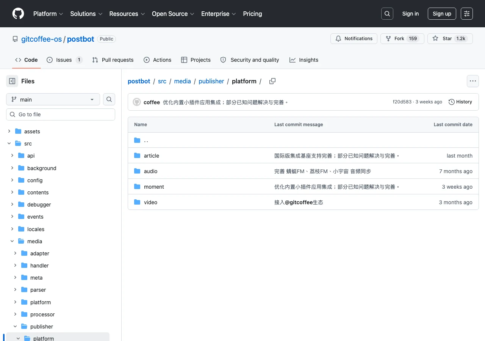Open the handler folder in tree
Image resolution: width=485 pixels, height=341 pixels.
pos(39,266)
